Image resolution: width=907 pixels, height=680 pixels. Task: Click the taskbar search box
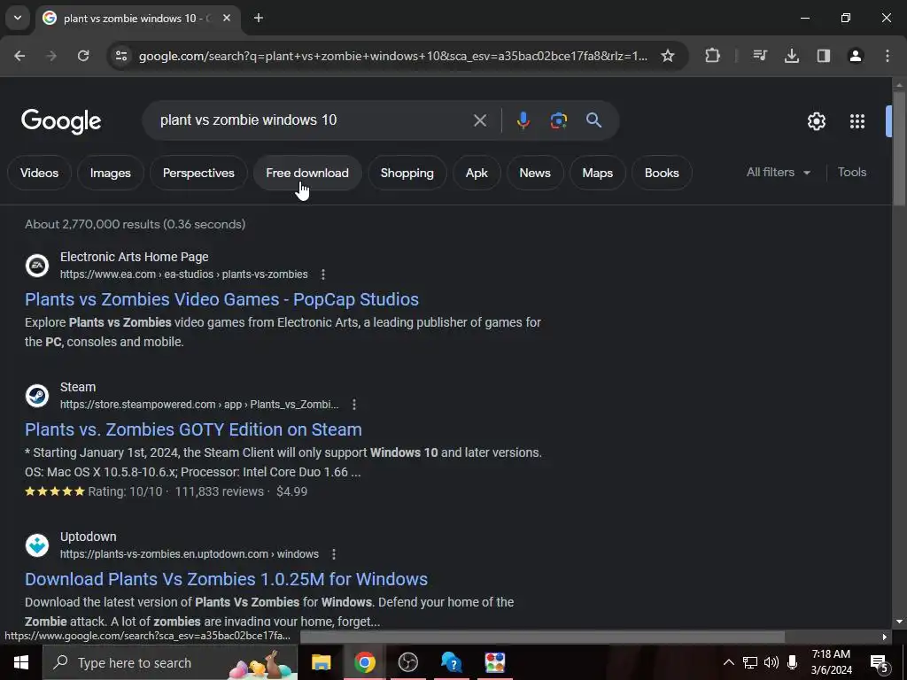click(x=170, y=662)
